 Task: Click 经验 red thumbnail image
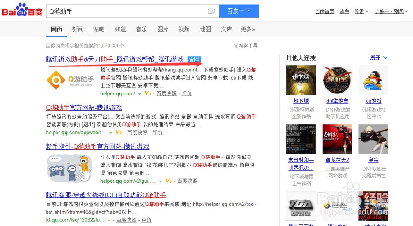pos(373,206)
